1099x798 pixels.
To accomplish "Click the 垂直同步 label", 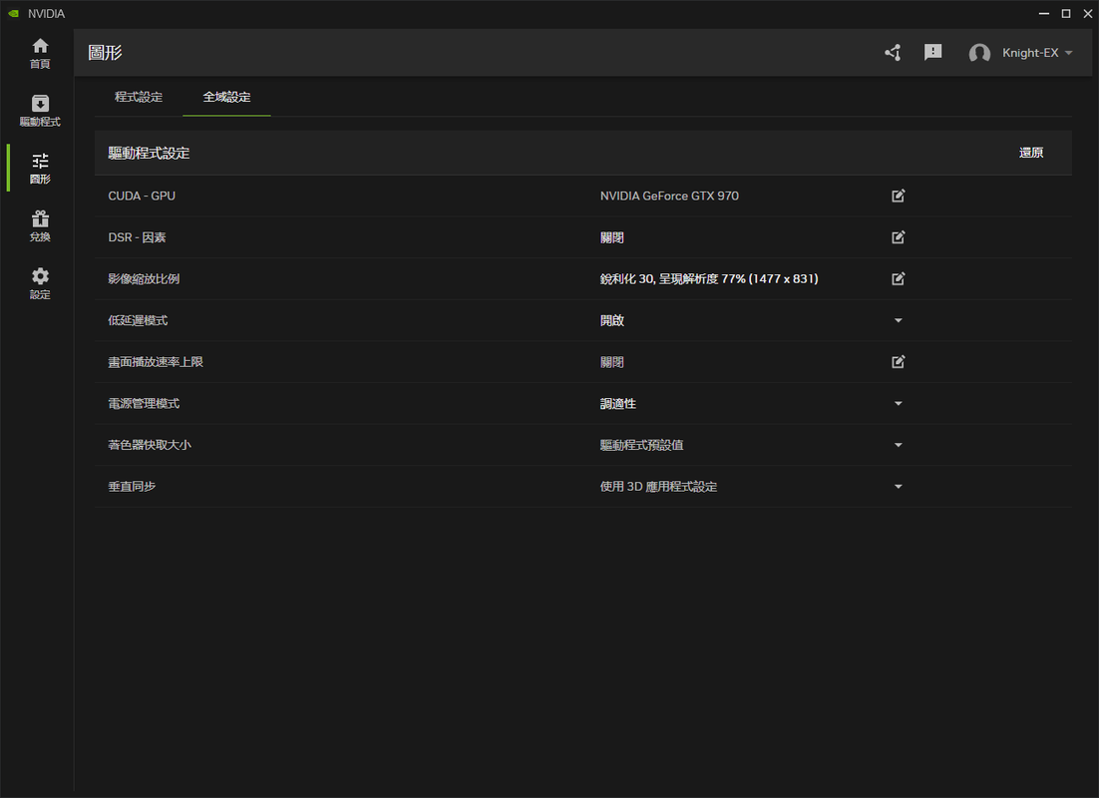I will tap(132, 486).
